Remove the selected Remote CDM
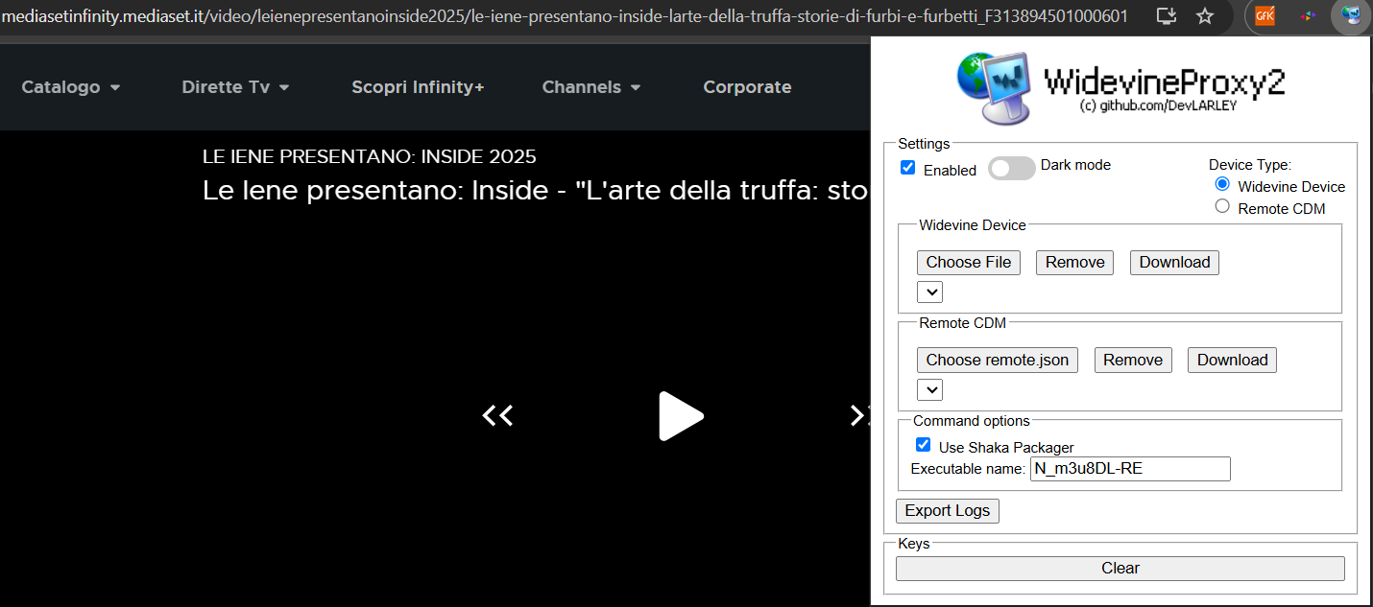This screenshot has width=1373, height=607. click(1133, 361)
